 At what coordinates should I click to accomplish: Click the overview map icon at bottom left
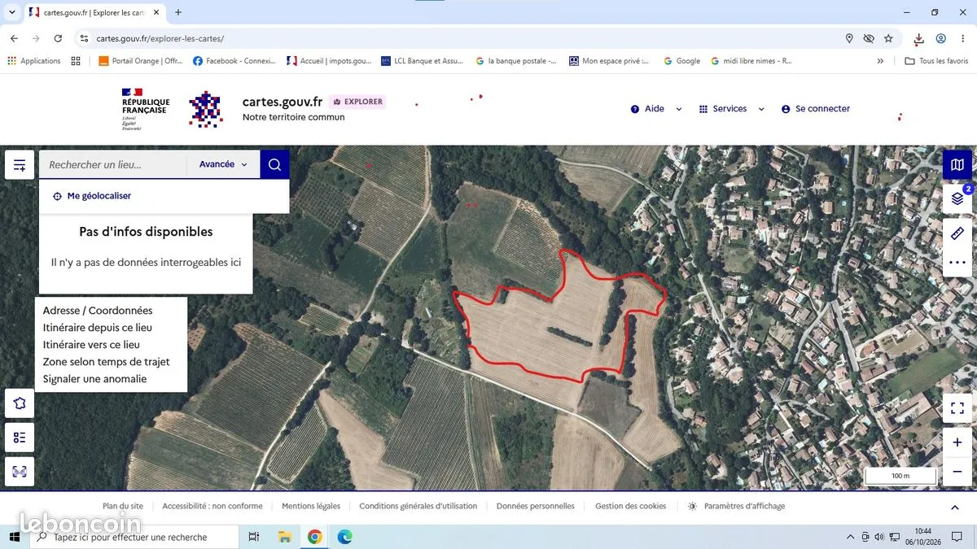[20, 472]
